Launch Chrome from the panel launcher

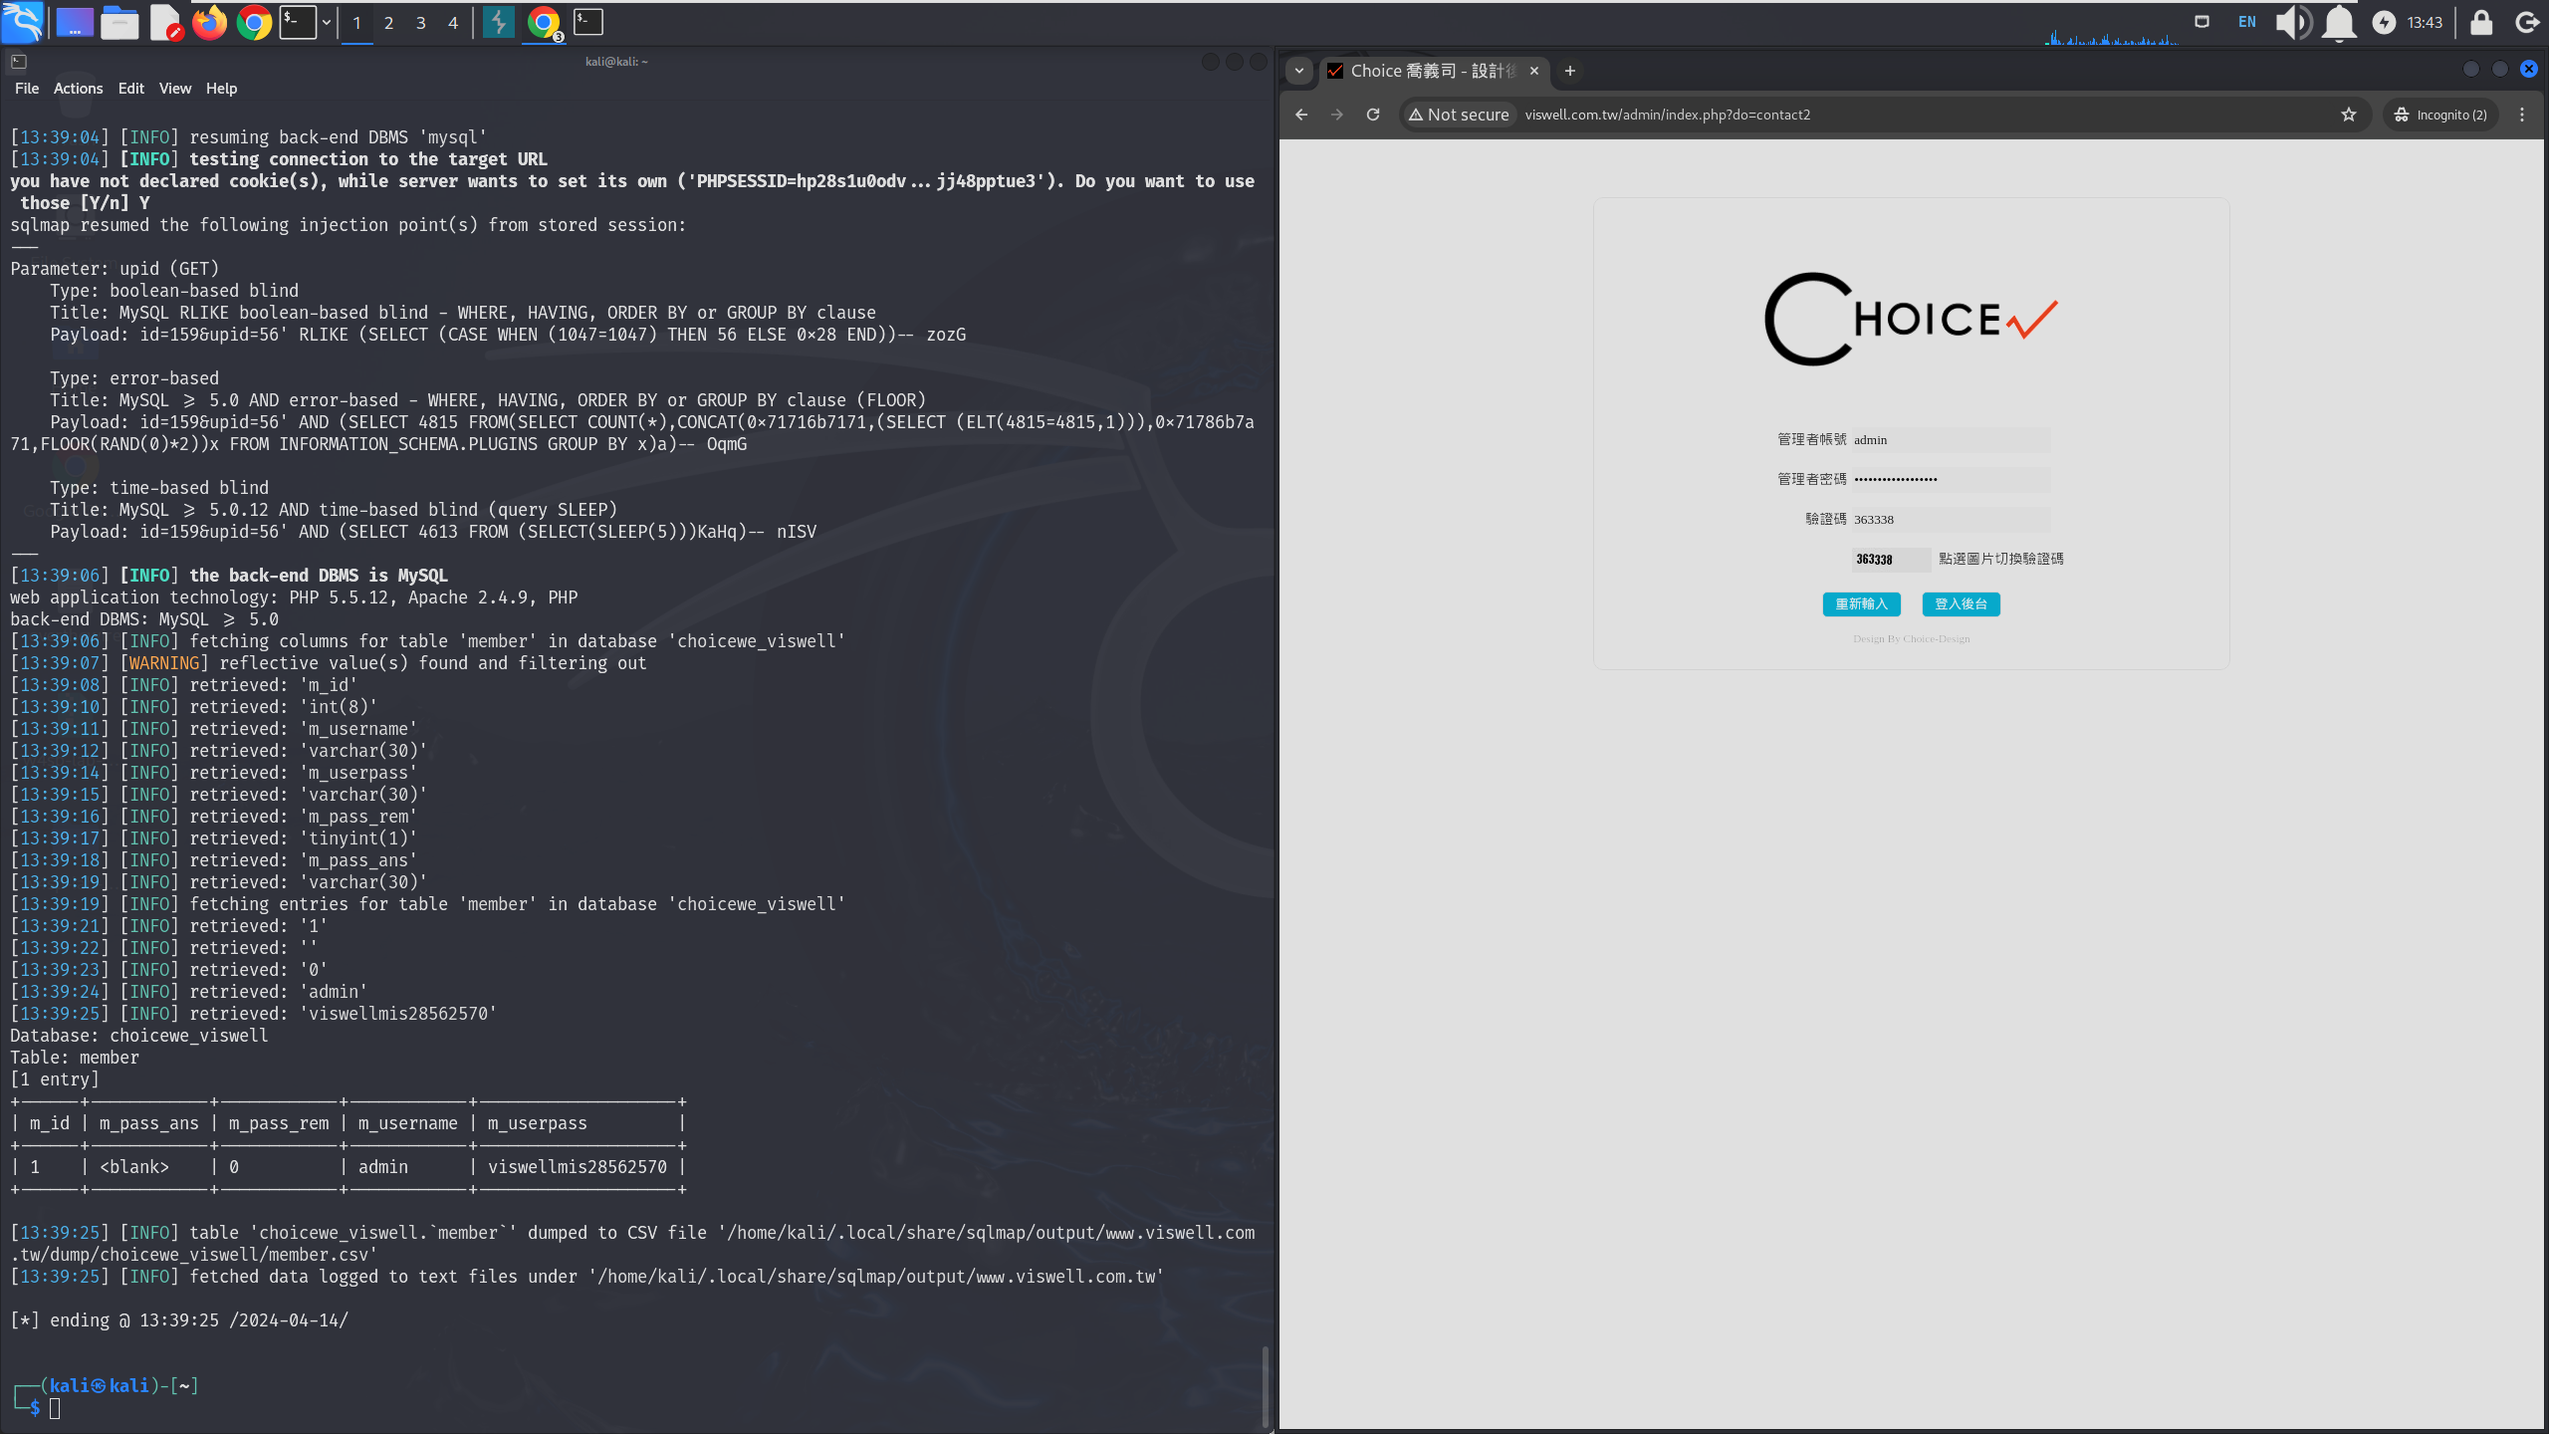pyautogui.click(x=254, y=22)
